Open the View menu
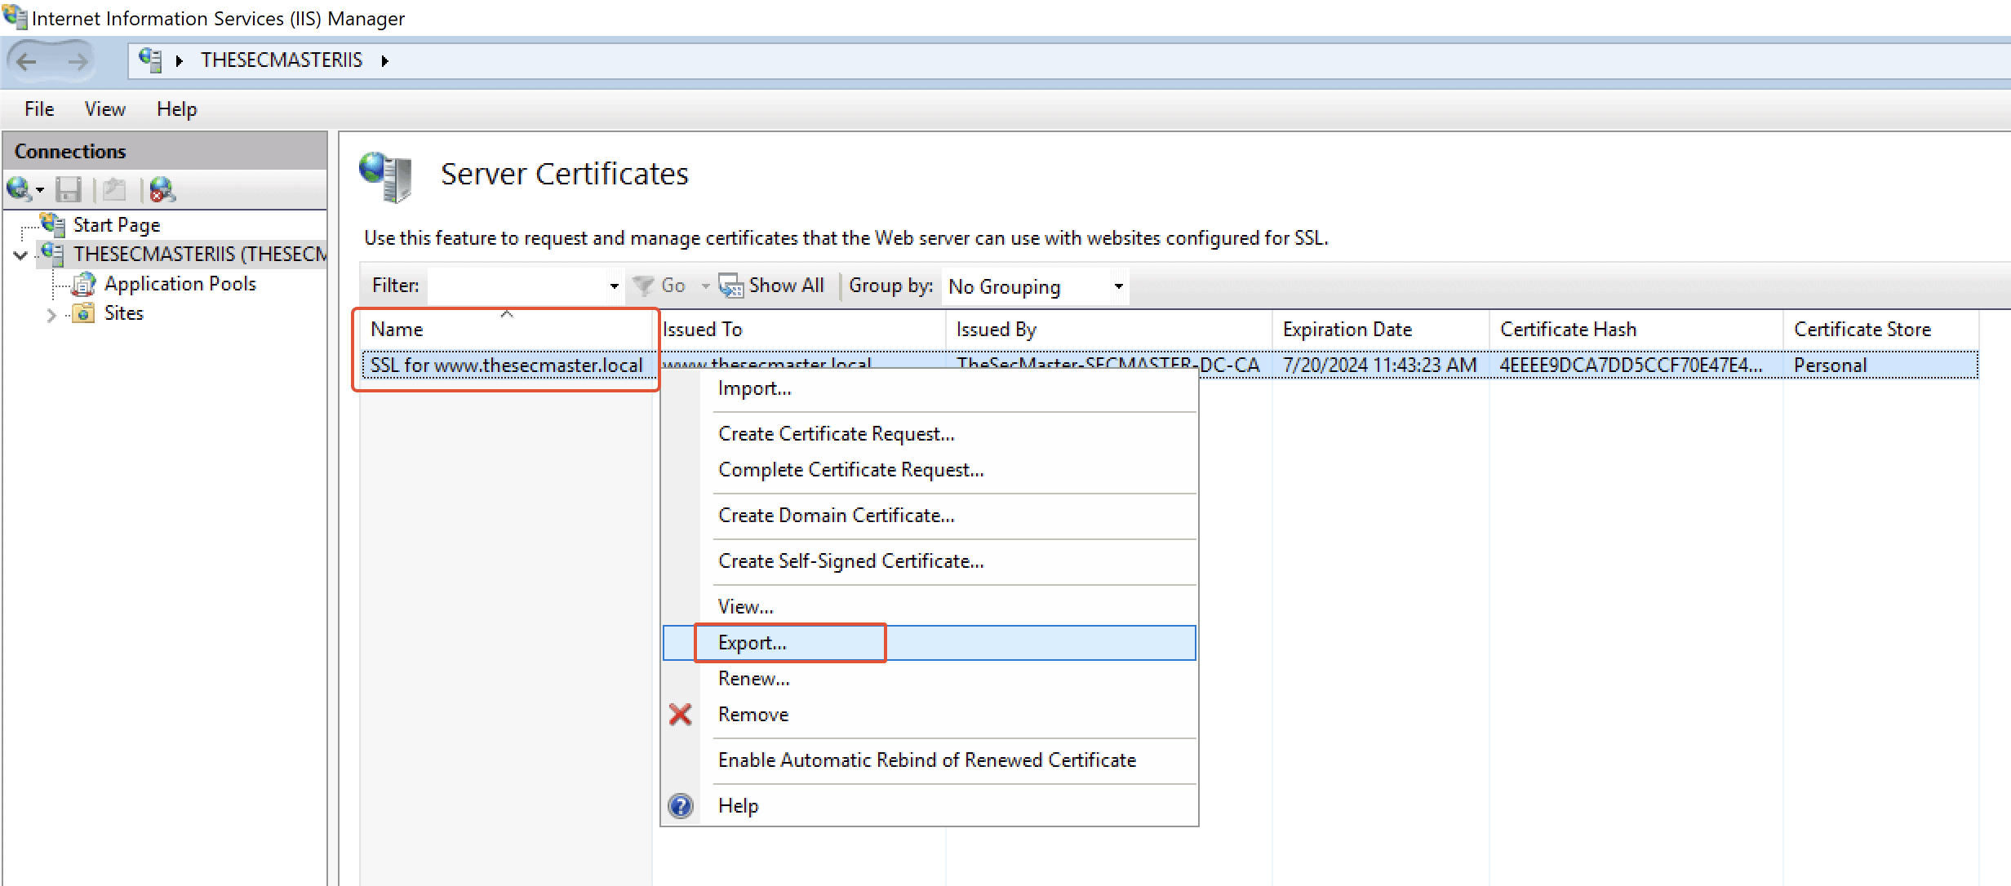The width and height of the screenshot is (2011, 886). [105, 109]
